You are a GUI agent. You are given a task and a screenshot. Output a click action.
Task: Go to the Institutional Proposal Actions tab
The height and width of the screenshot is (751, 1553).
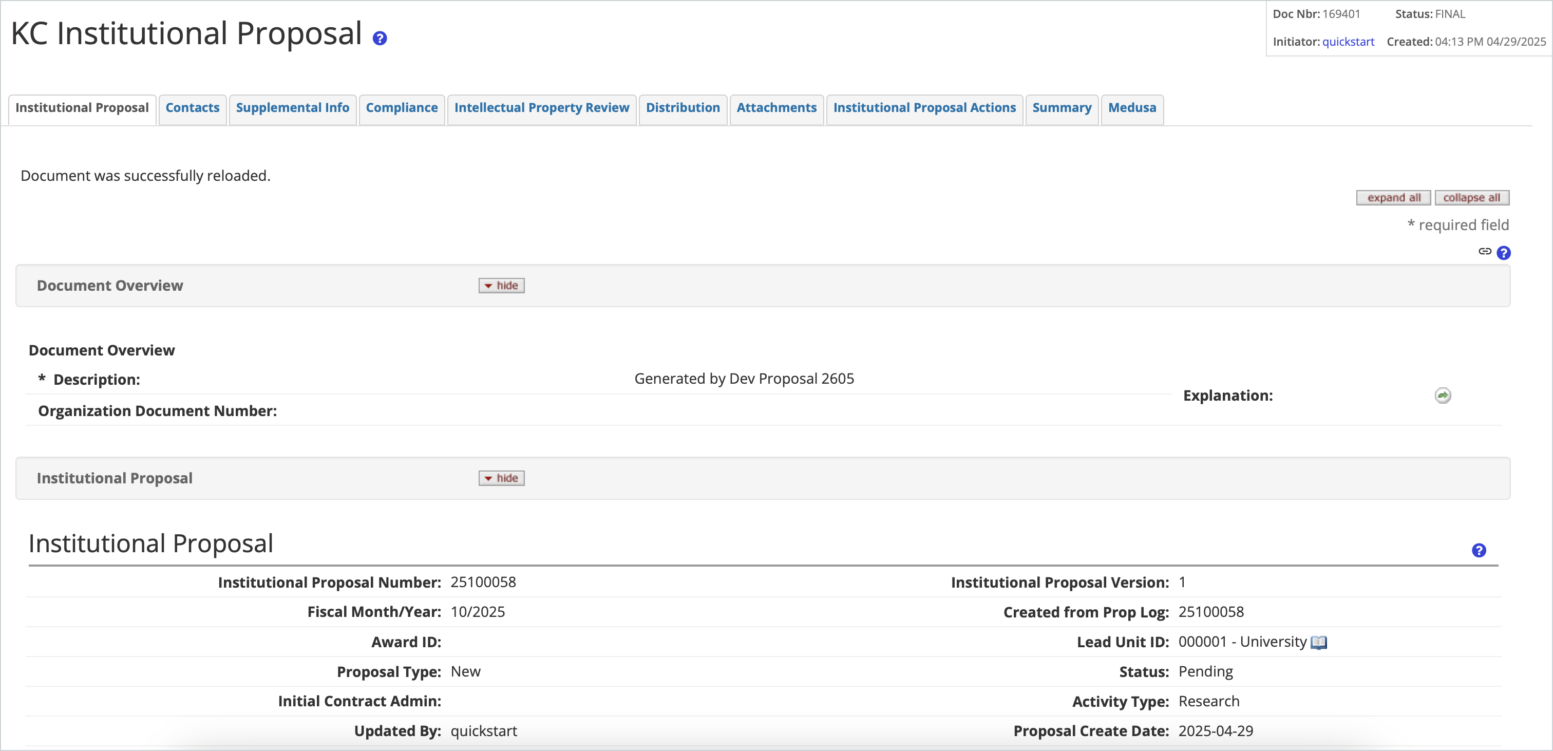click(924, 108)
